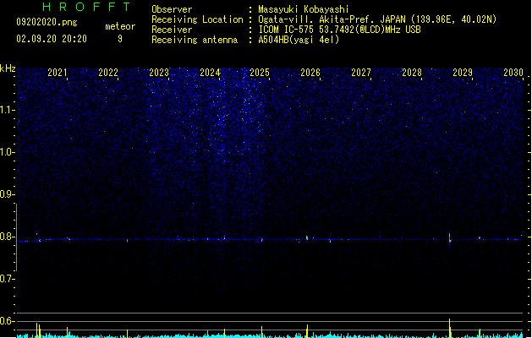
Task: Click the 2023 time marker
Action: (x=159, y=73)
